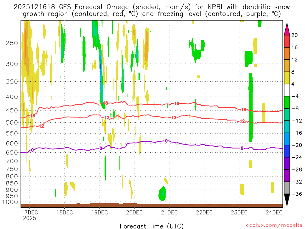Click the 650 pressure level label
Image resolution: width=305 pixels, height=229 pixels.
(12, 152)
